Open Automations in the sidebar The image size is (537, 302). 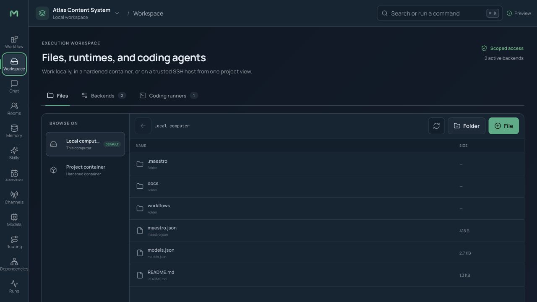14,175
